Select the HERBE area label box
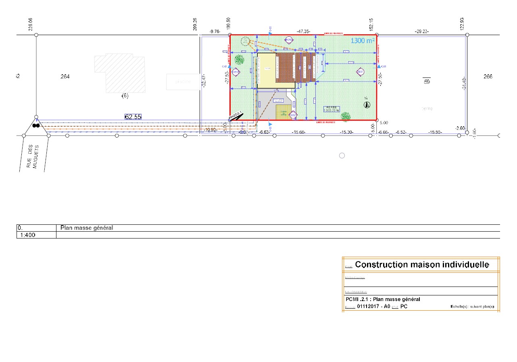Image resolution: width=517 pixels, height=362 pixels. (331, 108)
